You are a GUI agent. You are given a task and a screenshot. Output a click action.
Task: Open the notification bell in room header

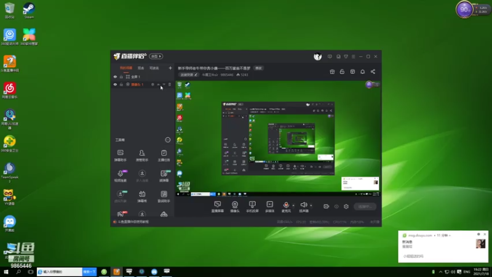(362, 71)
